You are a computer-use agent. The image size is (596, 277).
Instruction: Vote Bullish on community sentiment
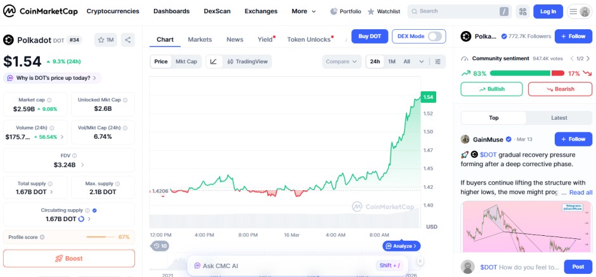tap(491, 89)
